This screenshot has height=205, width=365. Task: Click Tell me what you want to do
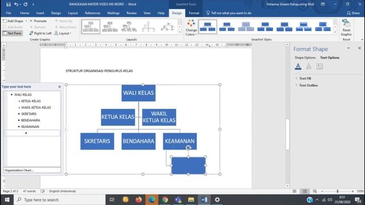coord(229,13)
